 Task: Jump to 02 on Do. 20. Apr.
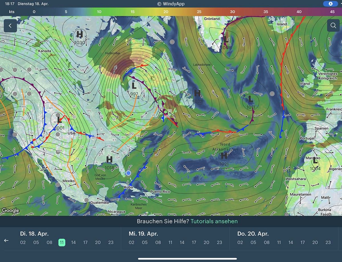(x=240, y=243)
